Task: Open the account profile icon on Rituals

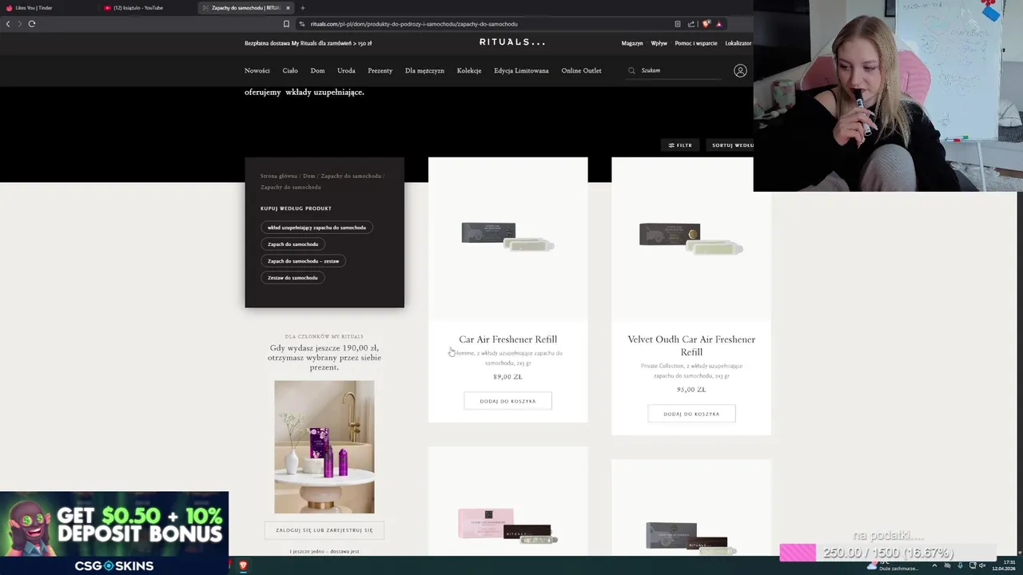Action: click(740, 70)
